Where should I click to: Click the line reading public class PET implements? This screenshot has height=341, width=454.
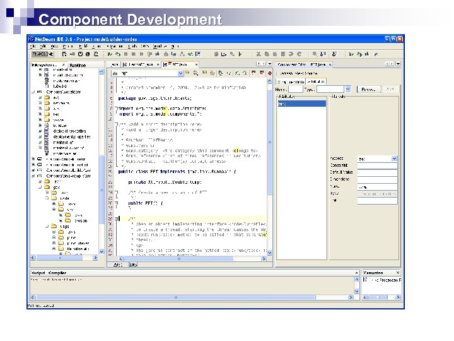click(177, 172)
